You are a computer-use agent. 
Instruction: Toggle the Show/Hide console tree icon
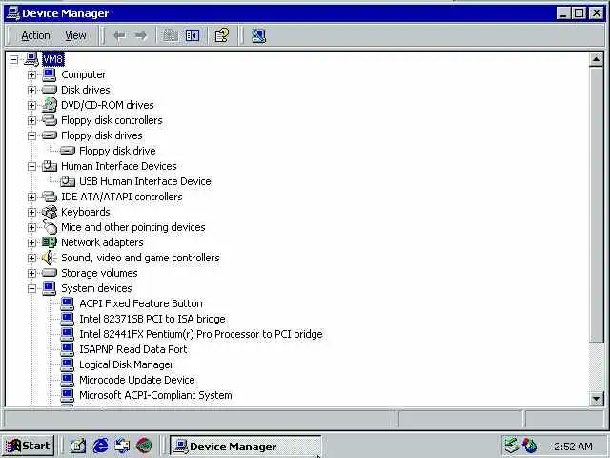click(193, 36)
